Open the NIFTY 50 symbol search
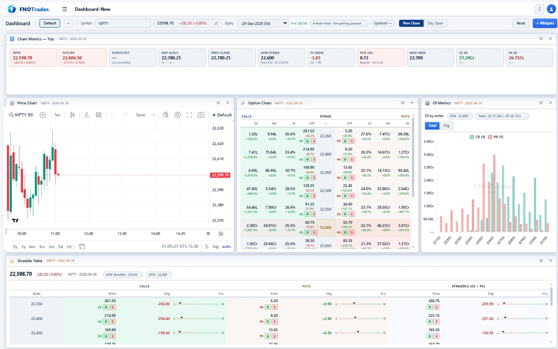 click(x=21, y=115)
